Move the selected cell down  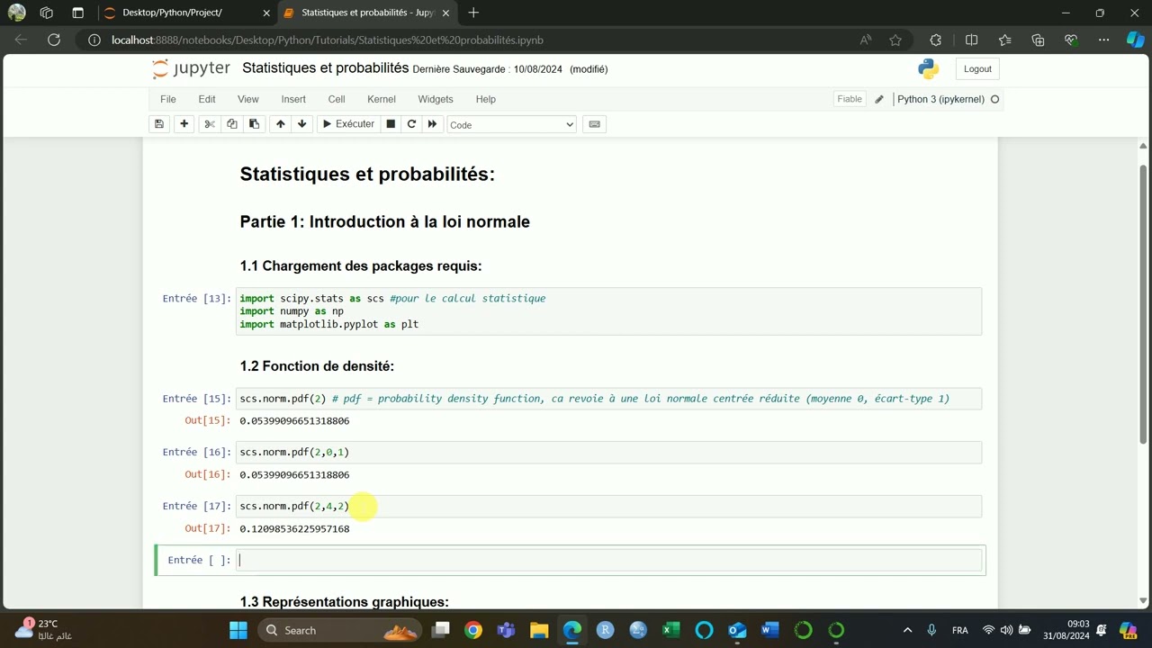click(302, 124)
